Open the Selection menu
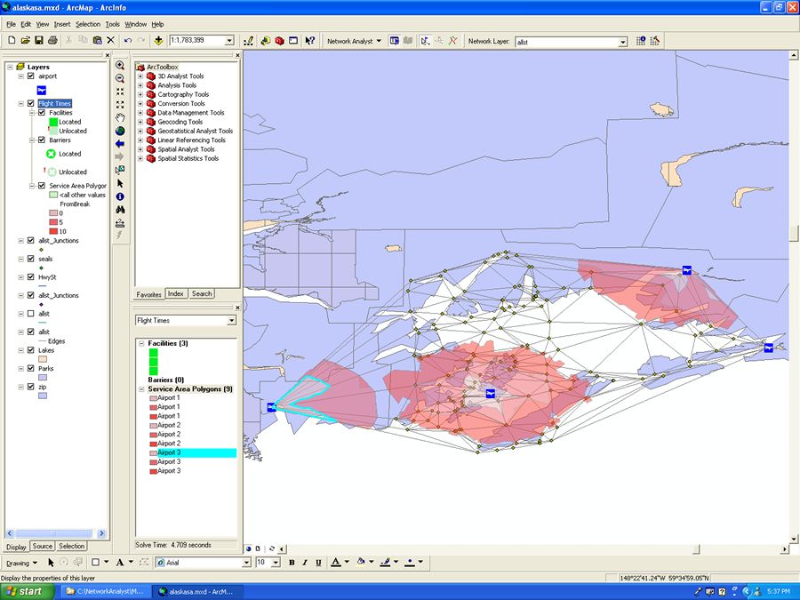 tap(88, 24)
